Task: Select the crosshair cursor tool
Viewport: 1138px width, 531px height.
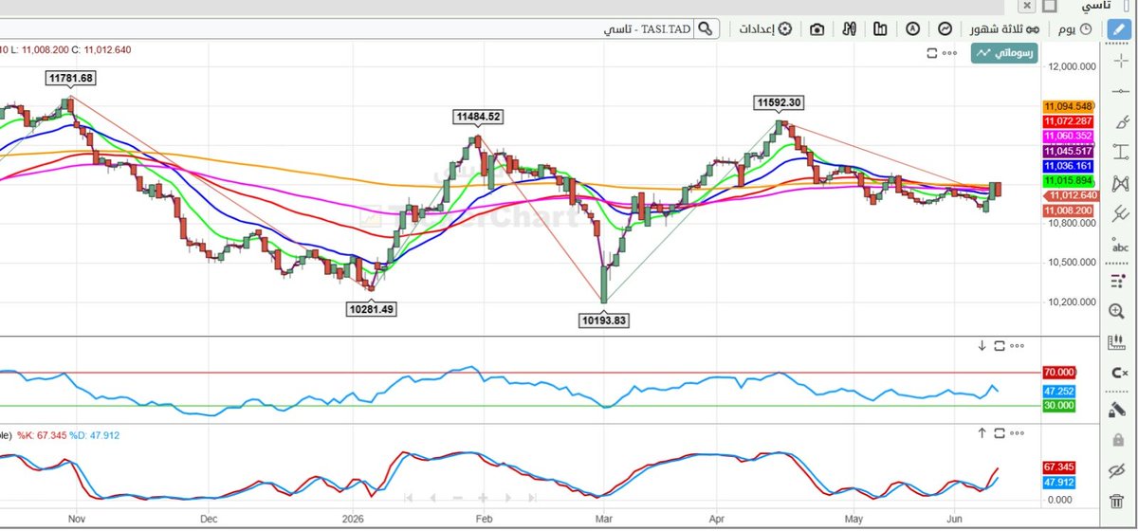Action: pyautogui.click(x=1121, y=60)
